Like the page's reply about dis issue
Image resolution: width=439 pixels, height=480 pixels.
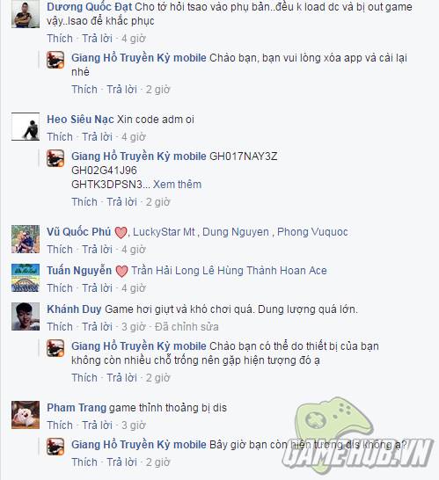[x=84, y=462]
